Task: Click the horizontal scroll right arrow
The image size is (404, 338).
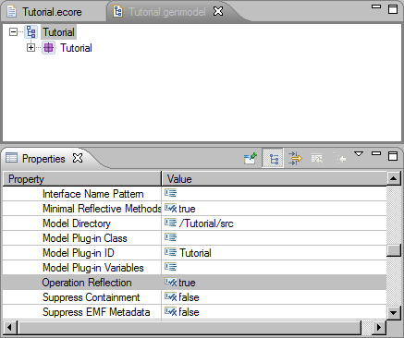Action: tap(379, 328)
